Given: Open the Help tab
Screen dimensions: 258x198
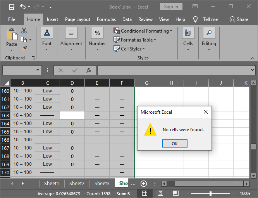Looking at the screenshot, I should click(x=180, y=19).
